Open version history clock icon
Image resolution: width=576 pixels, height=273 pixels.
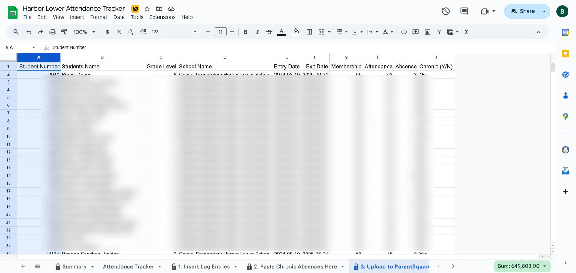coord(446,11)
